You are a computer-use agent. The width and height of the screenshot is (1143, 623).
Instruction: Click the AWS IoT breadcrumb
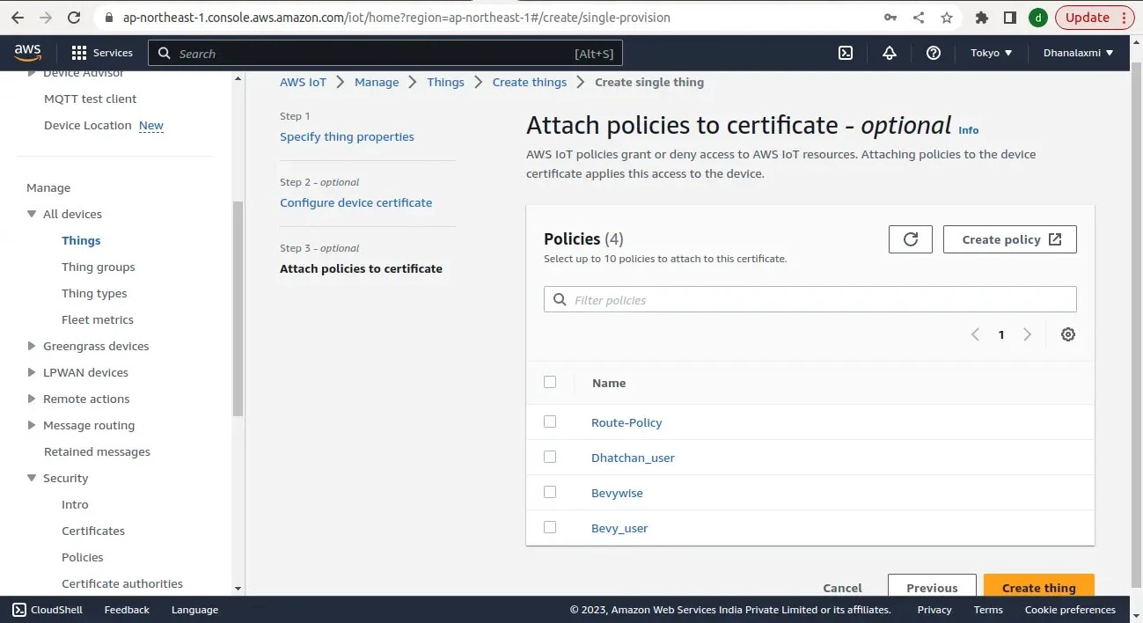303,82
